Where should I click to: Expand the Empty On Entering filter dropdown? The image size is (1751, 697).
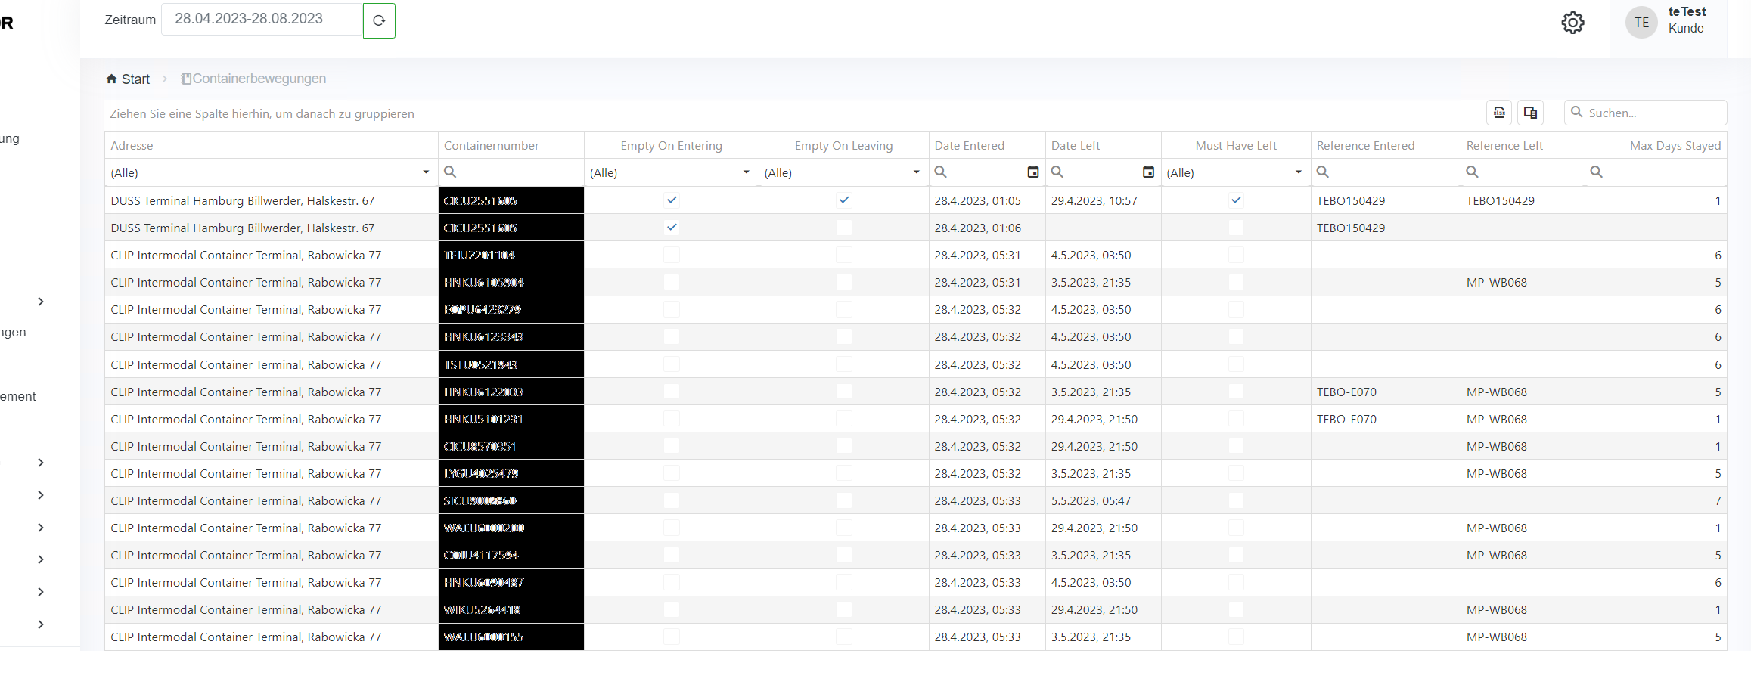pyautogui.click(x=746, y=172)
